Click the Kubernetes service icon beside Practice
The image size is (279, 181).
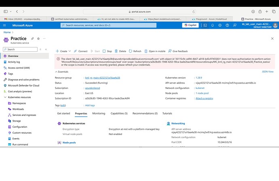pyautogui.click(x=6, y=40)
